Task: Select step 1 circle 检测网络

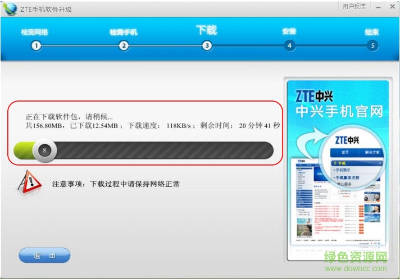Action: (36, 46)
